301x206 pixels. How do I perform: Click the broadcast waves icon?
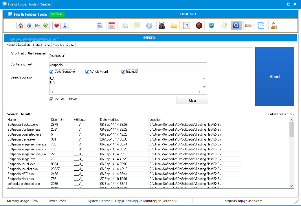click(x=37, y=25)
